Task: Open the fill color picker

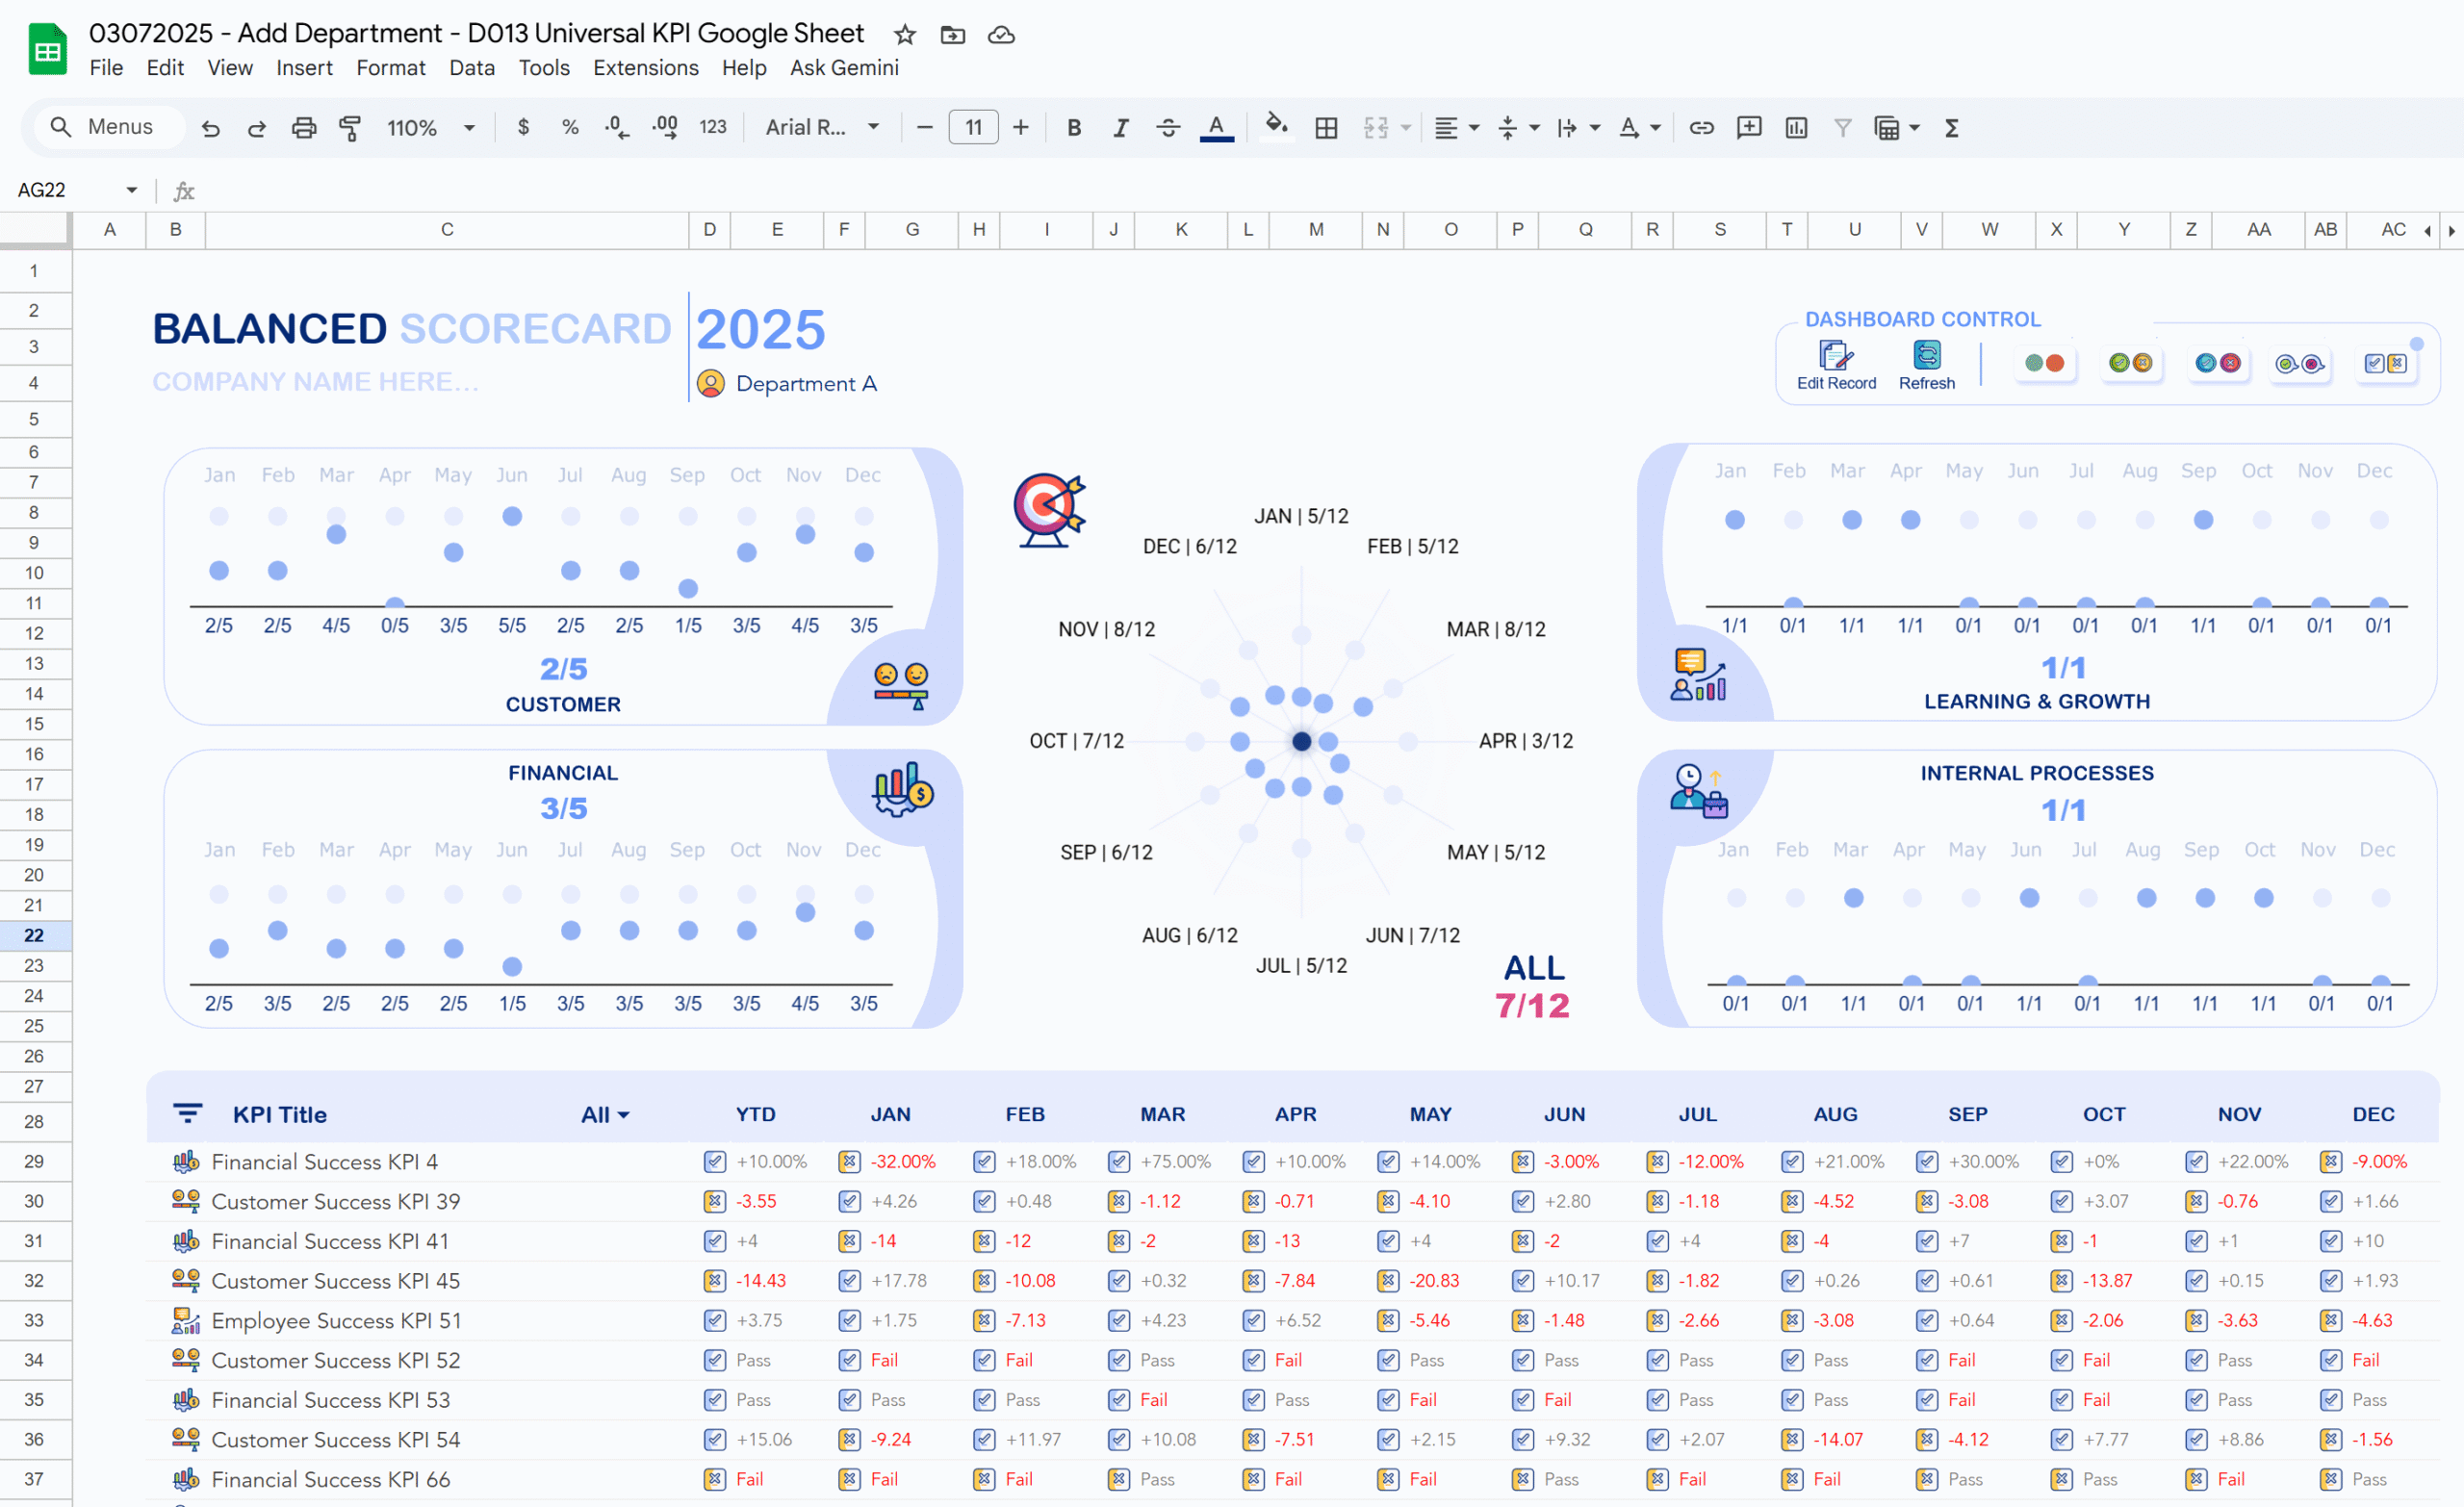Action: 1275,127
